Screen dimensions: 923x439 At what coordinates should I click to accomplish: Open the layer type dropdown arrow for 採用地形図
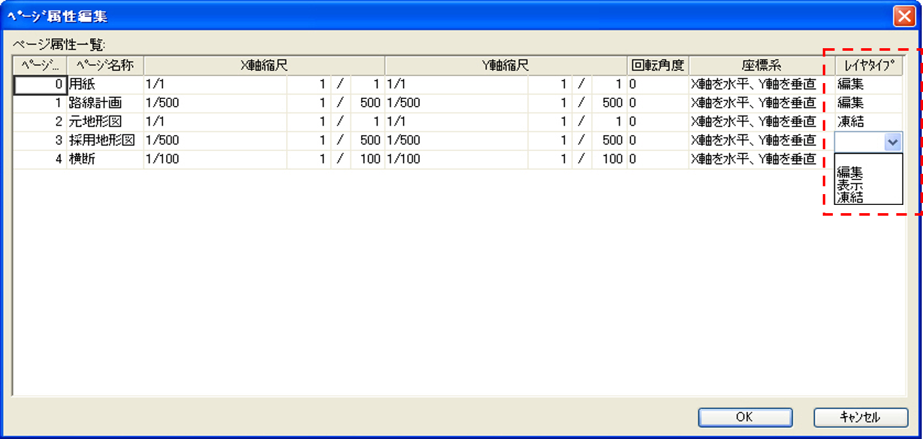click(x=893, y=142)
